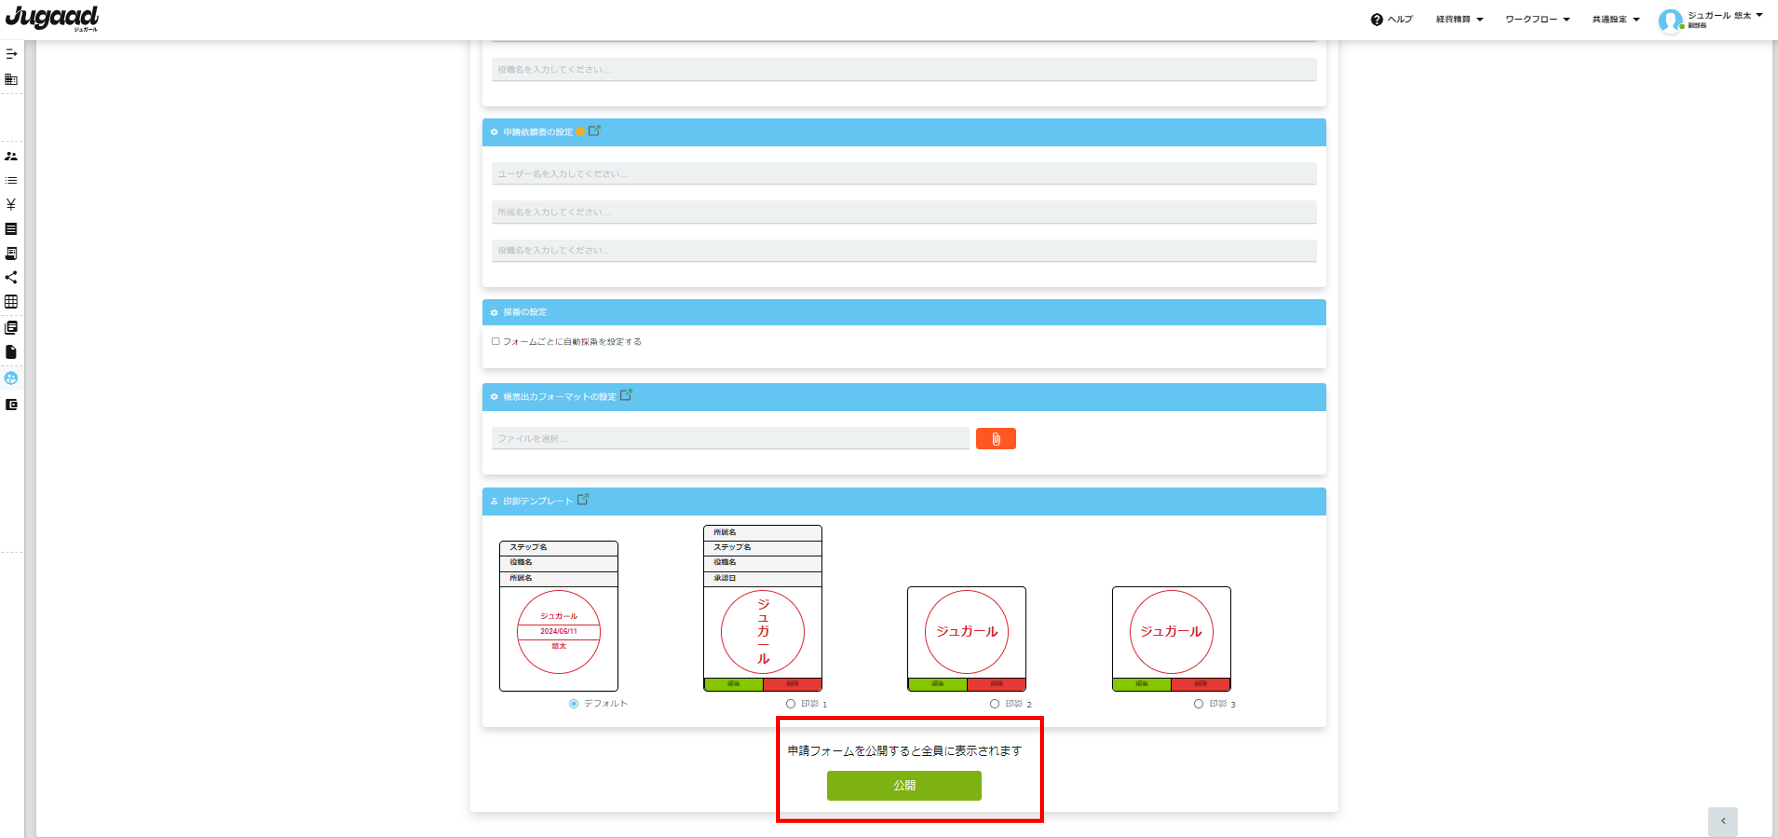Open the people group icon in sidebar

pyautogui.click(x=11, y=156)
